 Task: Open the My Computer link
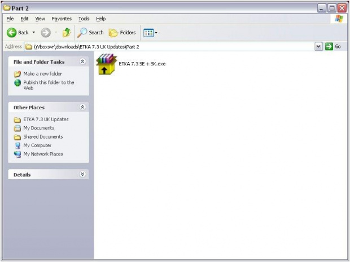click(37, 145)
